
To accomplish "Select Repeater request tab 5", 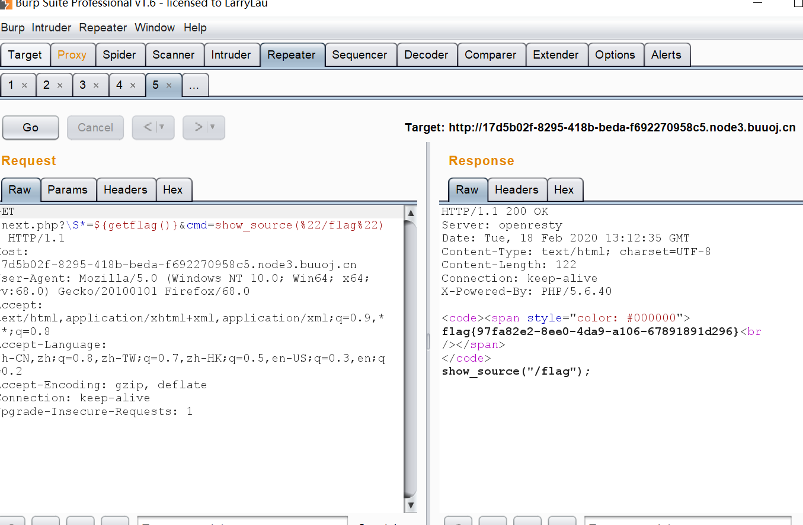I will pyautogui.click(x=155, y=85).
